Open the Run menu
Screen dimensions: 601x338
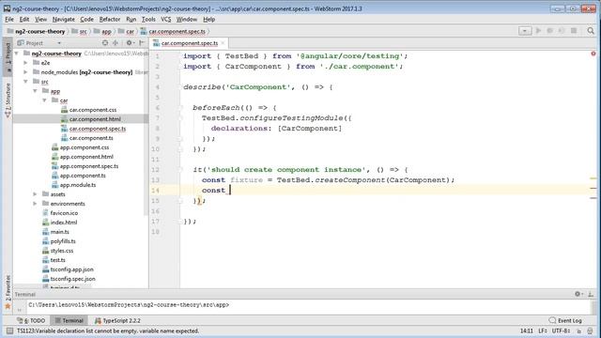131,19
